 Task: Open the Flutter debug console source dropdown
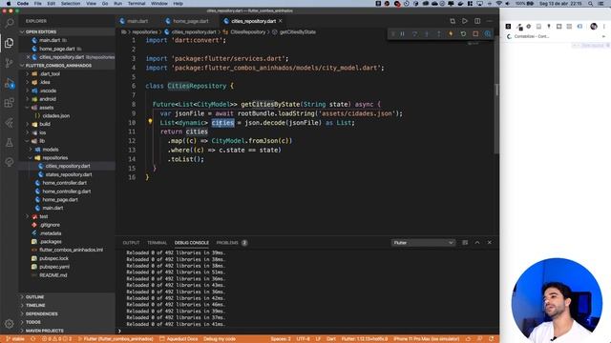point(423,243)
